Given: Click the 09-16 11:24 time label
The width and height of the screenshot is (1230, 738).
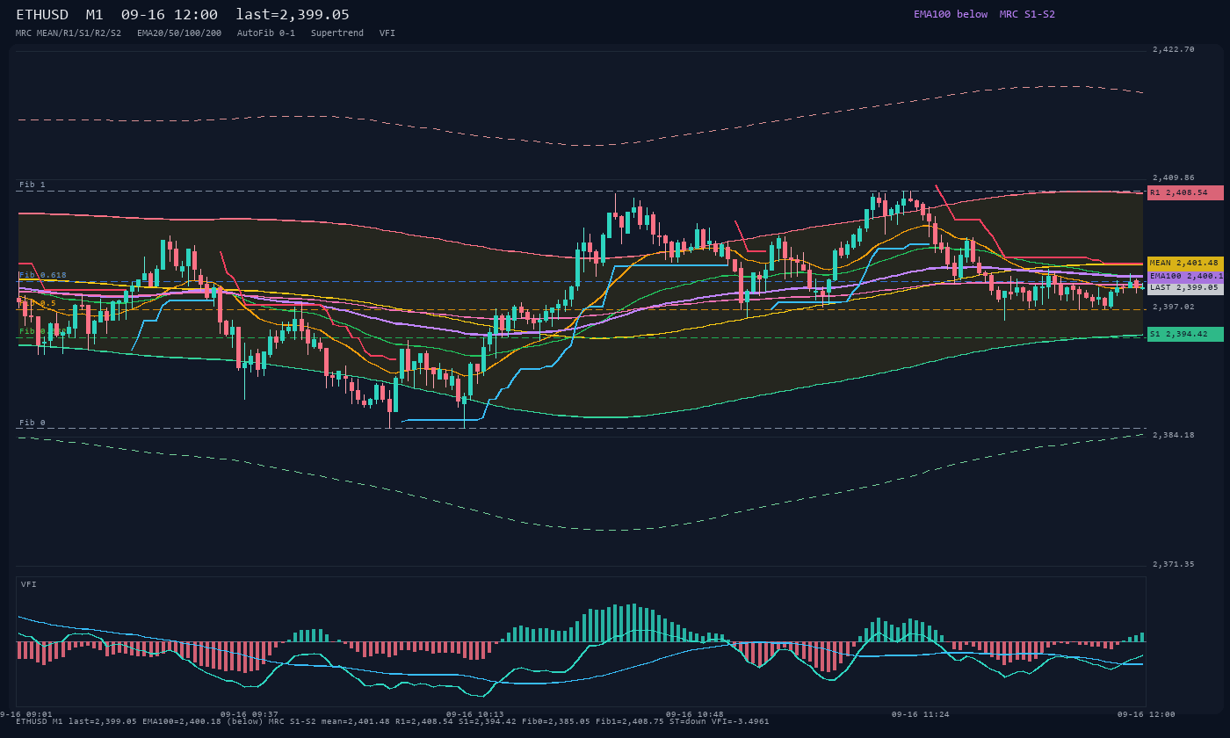Looking at the screenshot, I should tap(921, 714).
